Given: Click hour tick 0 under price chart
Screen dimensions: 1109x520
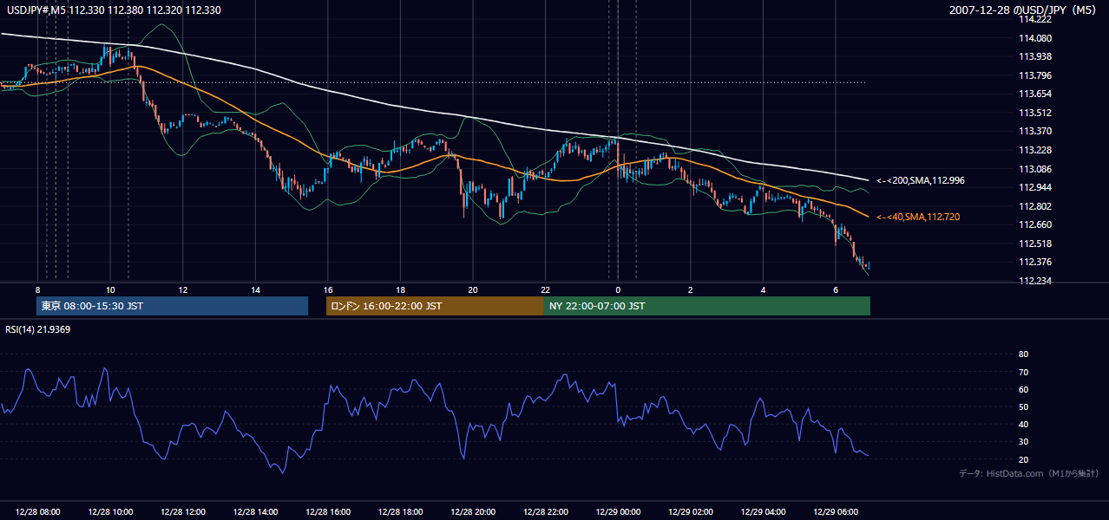Looking at the screenshot, I should pos(618,289).
